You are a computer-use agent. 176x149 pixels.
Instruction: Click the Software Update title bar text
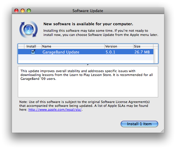coord(88,11)
